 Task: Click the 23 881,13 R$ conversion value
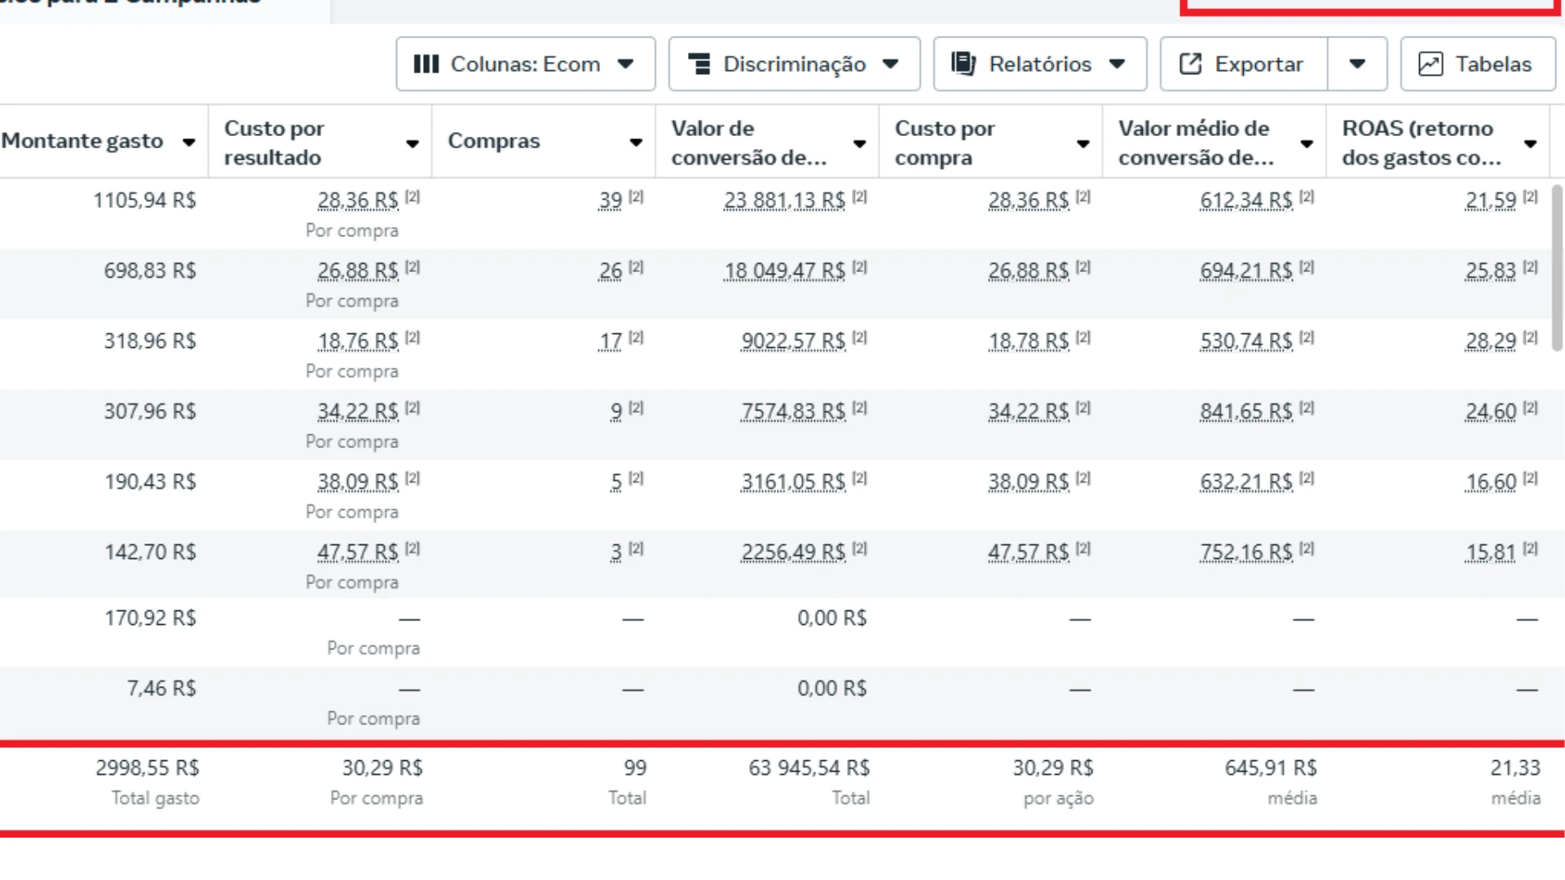tap(784, 200)
